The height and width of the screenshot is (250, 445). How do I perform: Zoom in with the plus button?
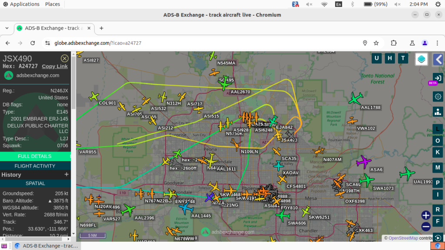point(426,215)
